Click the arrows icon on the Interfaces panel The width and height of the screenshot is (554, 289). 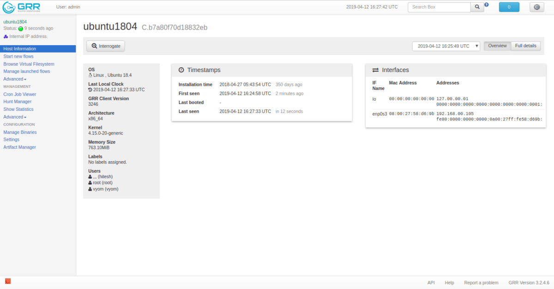tap(375, 70)
